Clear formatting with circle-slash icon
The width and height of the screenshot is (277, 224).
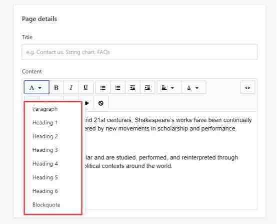click(x=101, y=103)
